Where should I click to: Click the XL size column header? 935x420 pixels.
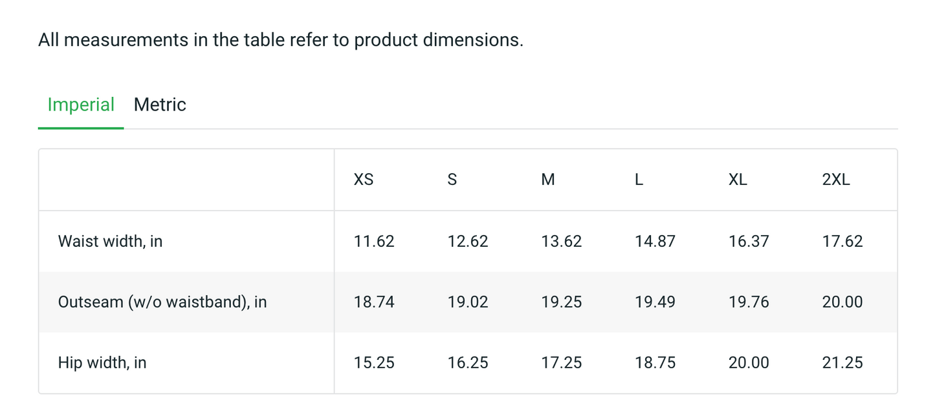coord(738,180)
